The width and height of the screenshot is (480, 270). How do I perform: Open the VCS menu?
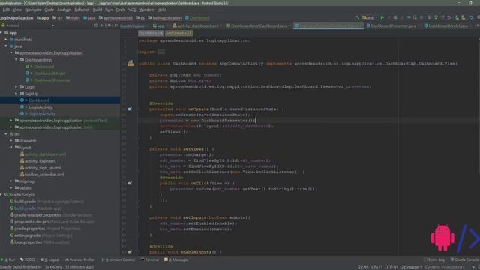(132, 10)
